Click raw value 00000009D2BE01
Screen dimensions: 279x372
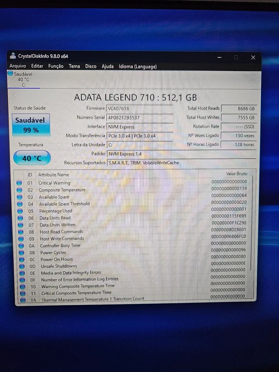(x=229, y=230)
